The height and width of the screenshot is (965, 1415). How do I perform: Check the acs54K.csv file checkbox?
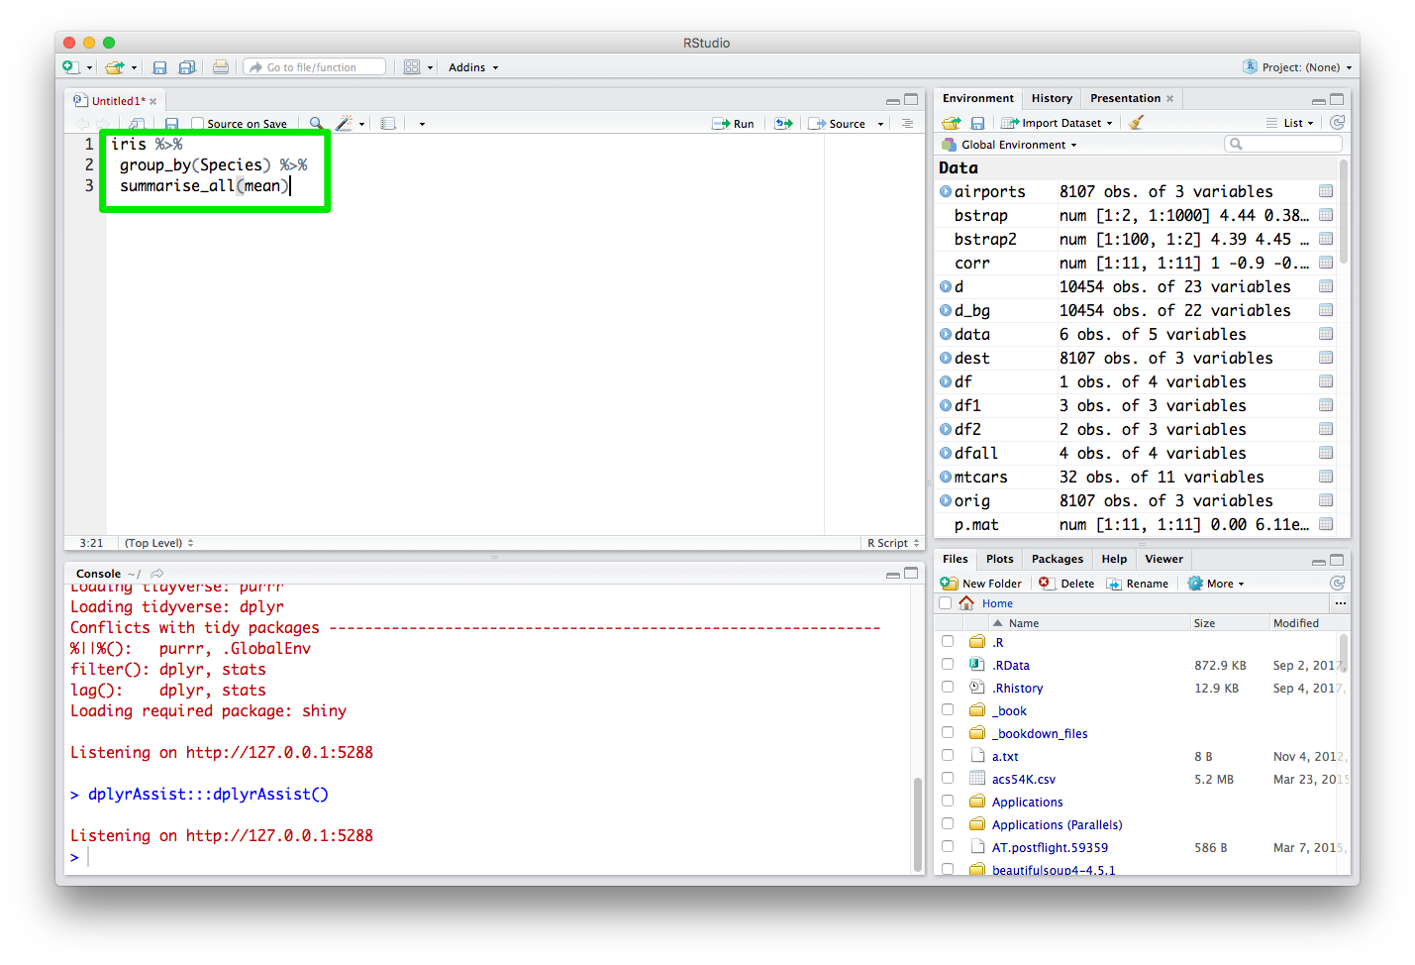(x=948, y=778)
